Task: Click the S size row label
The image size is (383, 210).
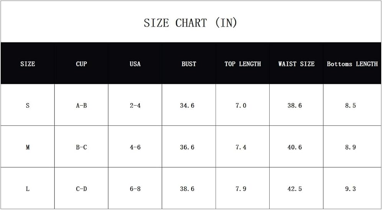Action: click(x=28, y=106)
